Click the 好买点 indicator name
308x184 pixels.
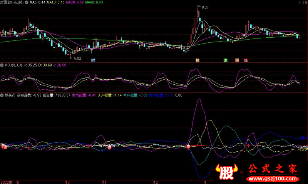10,95
